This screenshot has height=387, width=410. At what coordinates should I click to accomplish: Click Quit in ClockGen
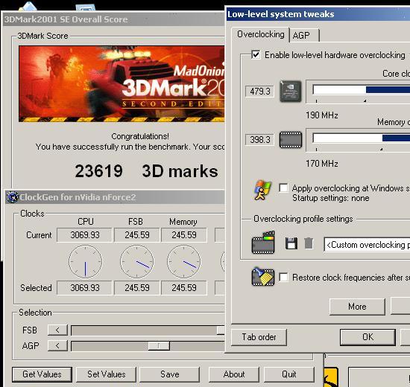click(x=289, y=374)
